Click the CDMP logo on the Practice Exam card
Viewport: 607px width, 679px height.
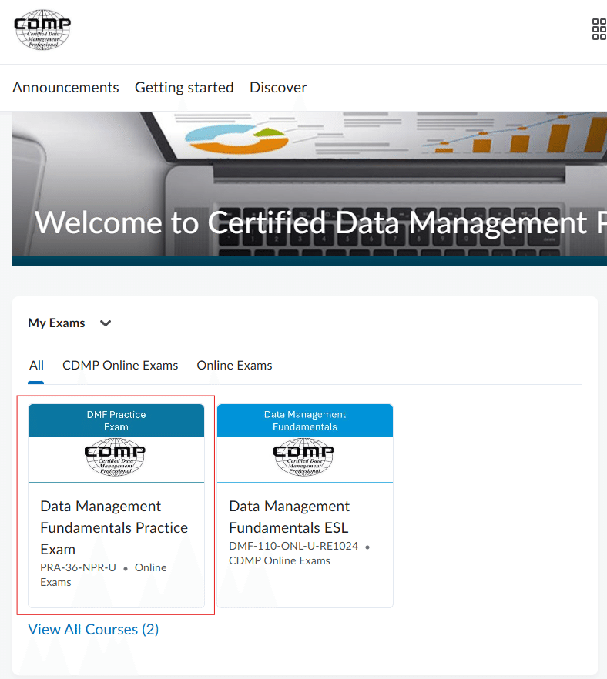[115, 457]
